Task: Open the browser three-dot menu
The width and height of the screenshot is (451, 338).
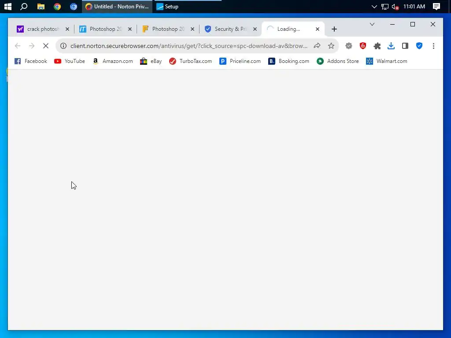Action: pos(433,46)
